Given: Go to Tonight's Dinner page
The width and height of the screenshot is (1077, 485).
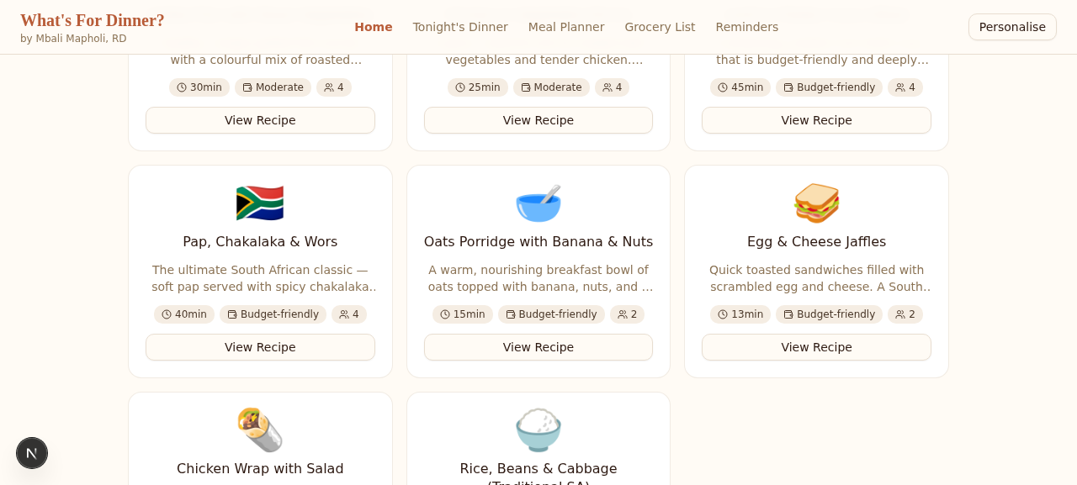Looking at the screenshot, I should pos(460,27).
